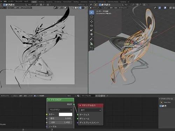
Task: Switch left viewport to rendered shading
Action: [80, 8]
